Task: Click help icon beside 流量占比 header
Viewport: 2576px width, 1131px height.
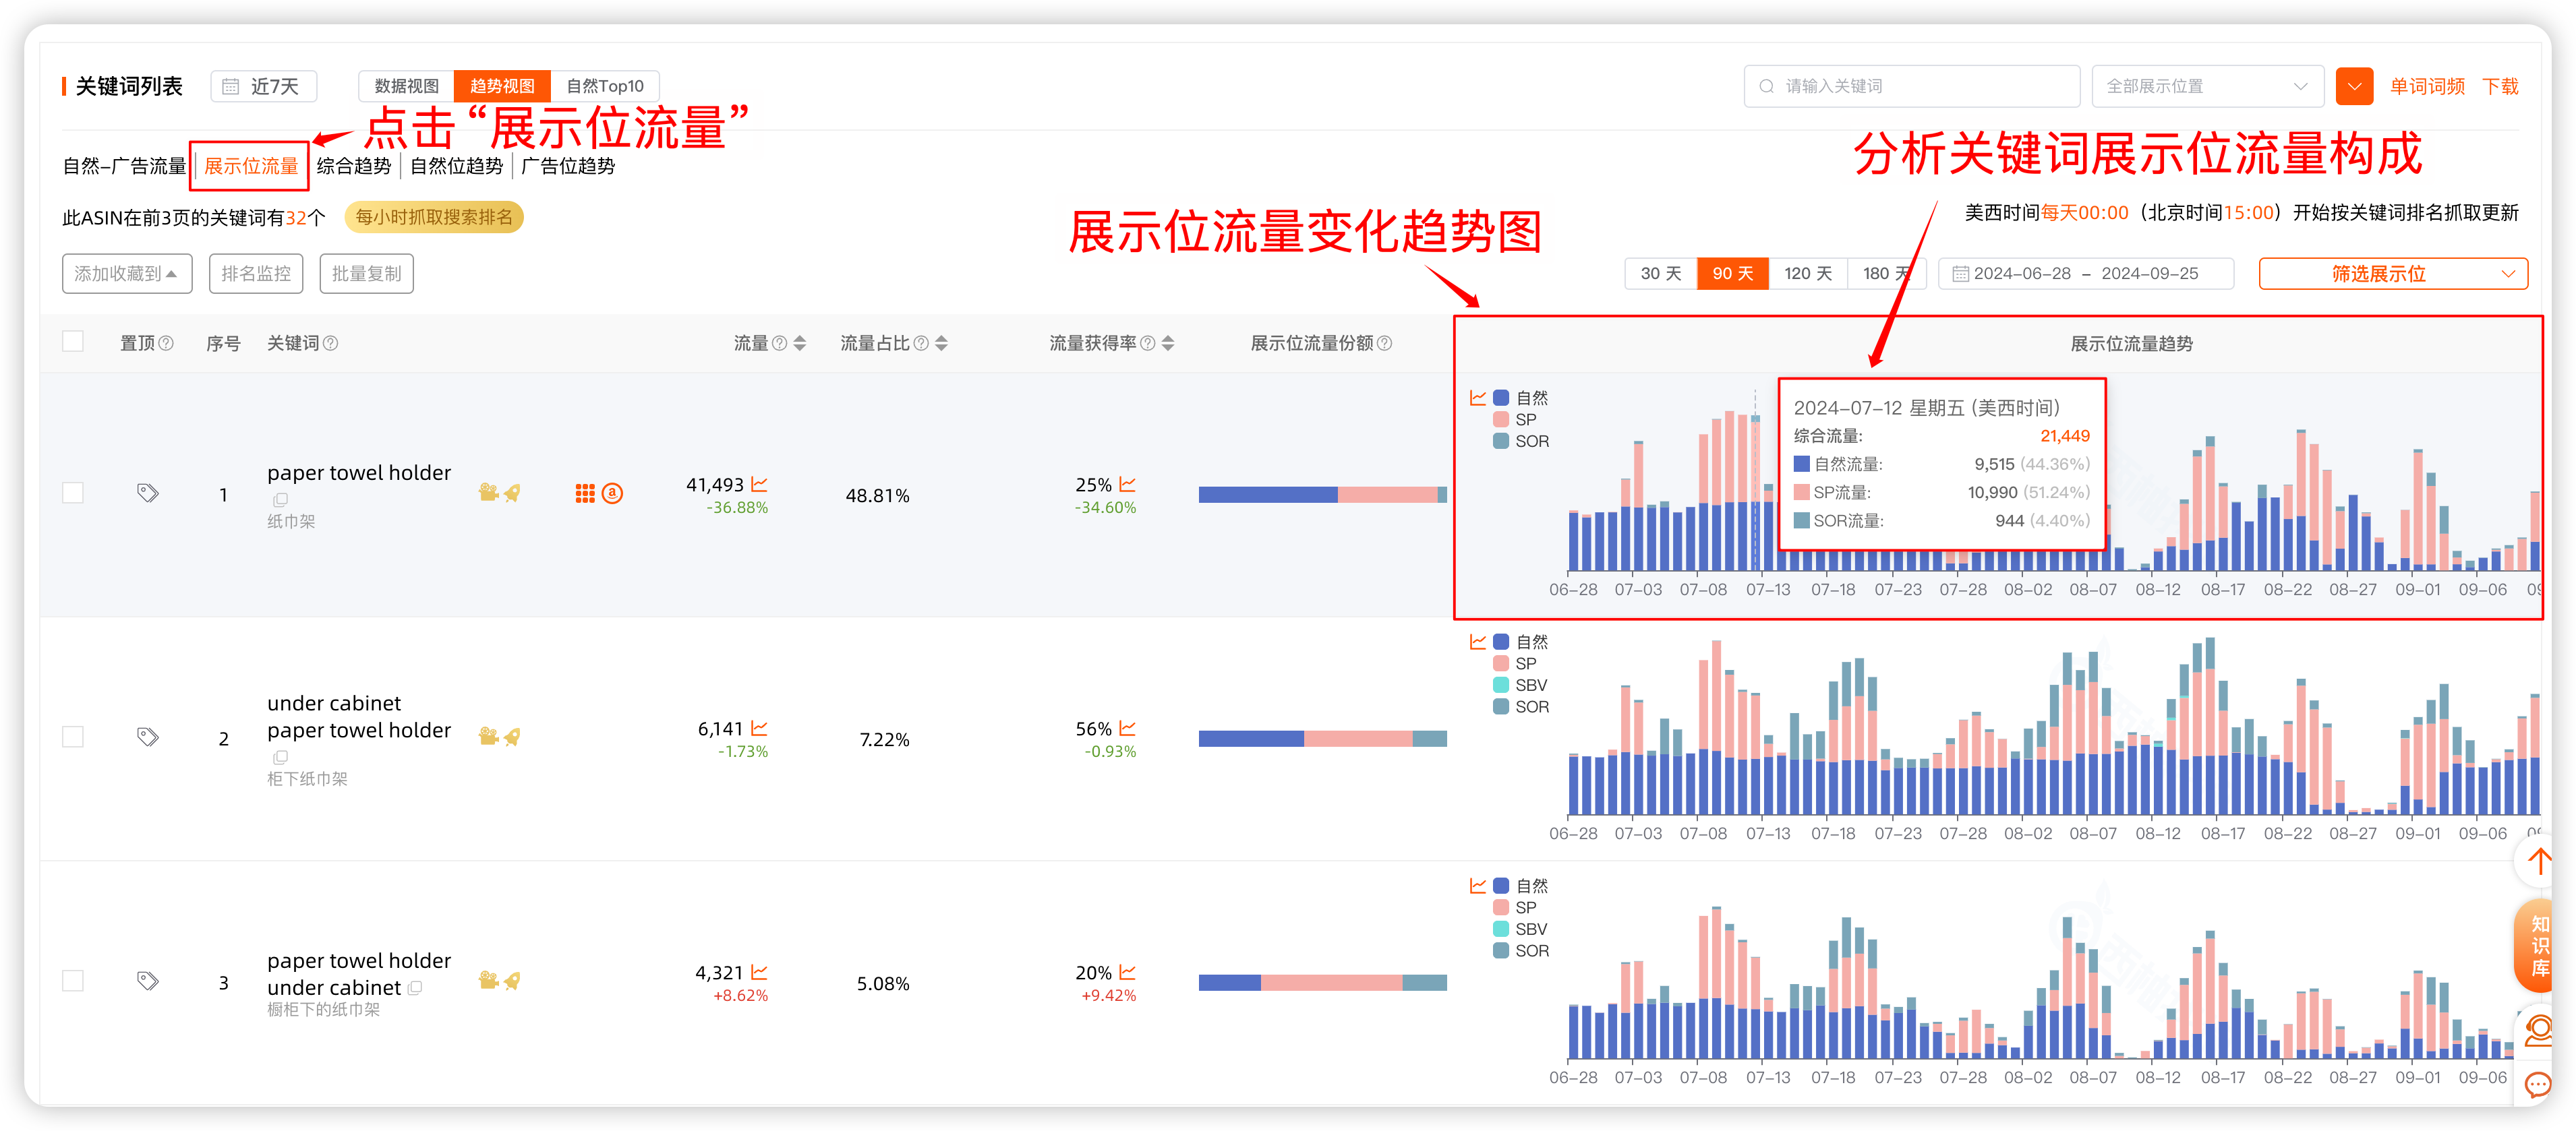Action: point(922,342)
